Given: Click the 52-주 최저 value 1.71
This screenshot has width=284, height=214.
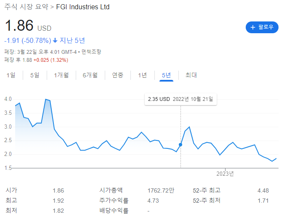Looking at the screenshot, I should pyautogui.click(x=263, y=201).
